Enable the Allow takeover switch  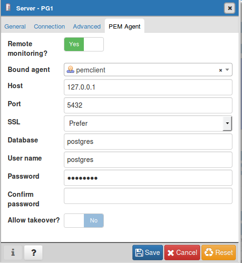click(x=84, y=221)
